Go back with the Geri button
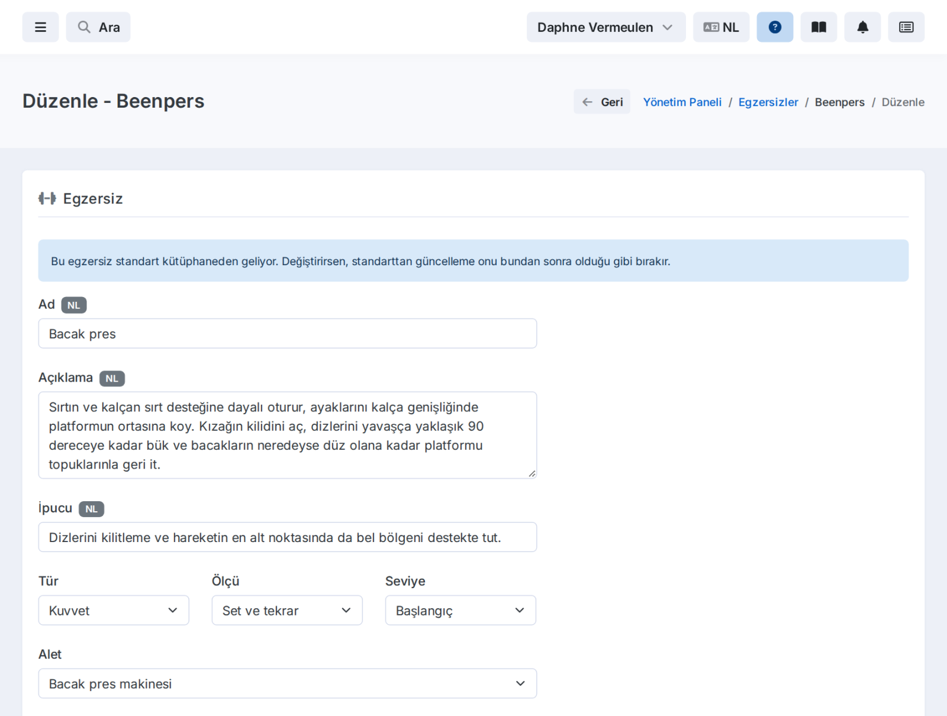The height and width of the screenshot is (716, 947). (x=602, y=102)
